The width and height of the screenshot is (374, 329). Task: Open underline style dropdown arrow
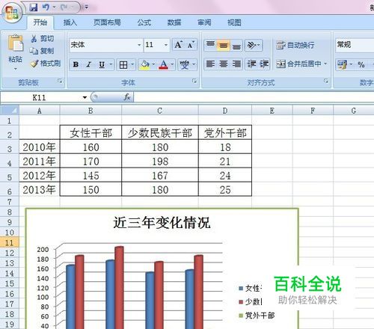111,65
